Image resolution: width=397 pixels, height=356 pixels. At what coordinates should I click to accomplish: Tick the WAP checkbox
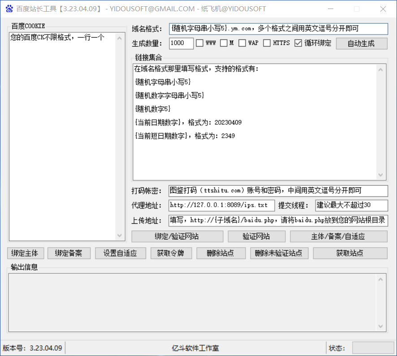[x=242, y=43]
